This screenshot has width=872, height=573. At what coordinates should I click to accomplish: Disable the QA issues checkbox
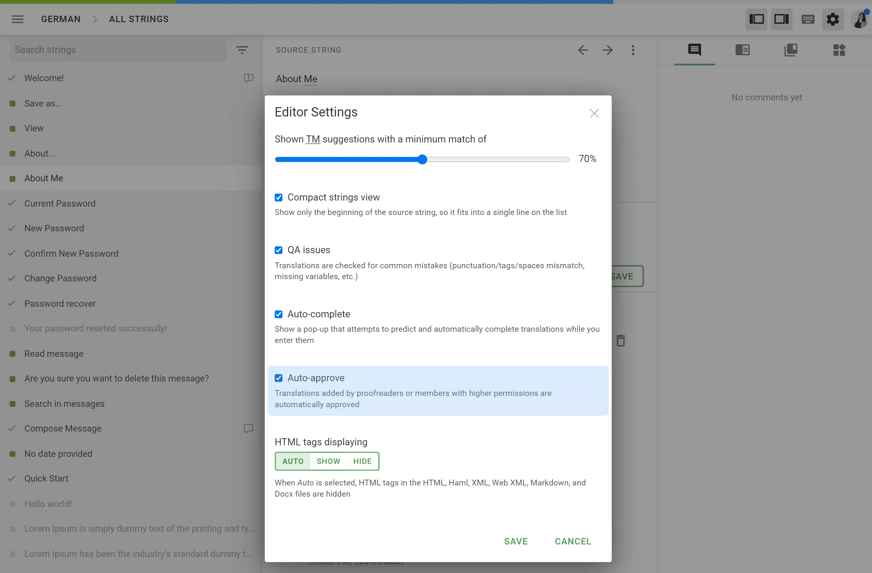point(279,250)
